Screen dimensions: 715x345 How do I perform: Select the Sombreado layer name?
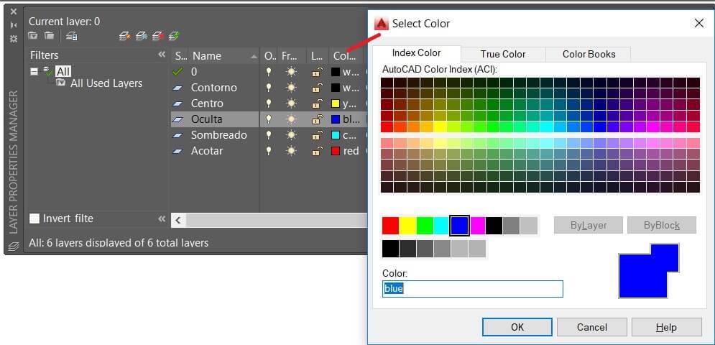[219, 135]
